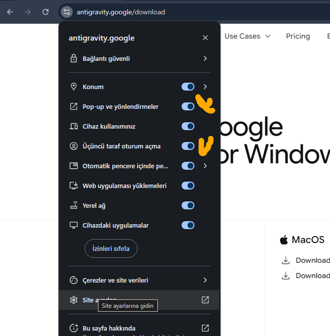Go back to the previous page
Viewport: 330px width, 336px height.
10,12
